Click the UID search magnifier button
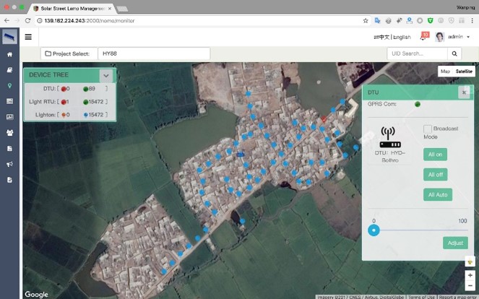Image resolution: width=479 pixels, height=299 pixels. [454, 53]
